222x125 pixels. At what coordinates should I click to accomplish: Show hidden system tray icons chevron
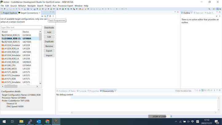[176, 122]
